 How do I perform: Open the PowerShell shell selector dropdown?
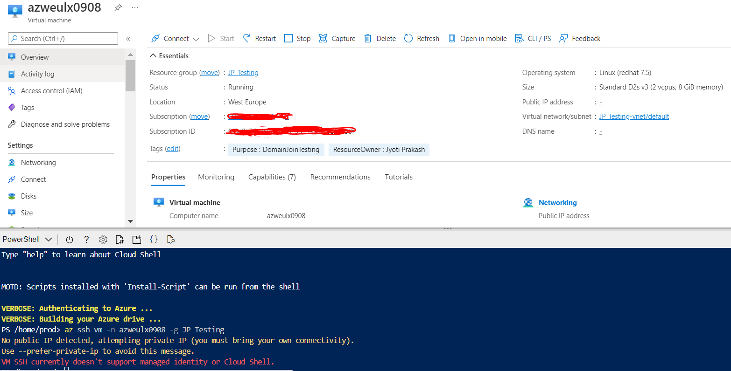27,239
